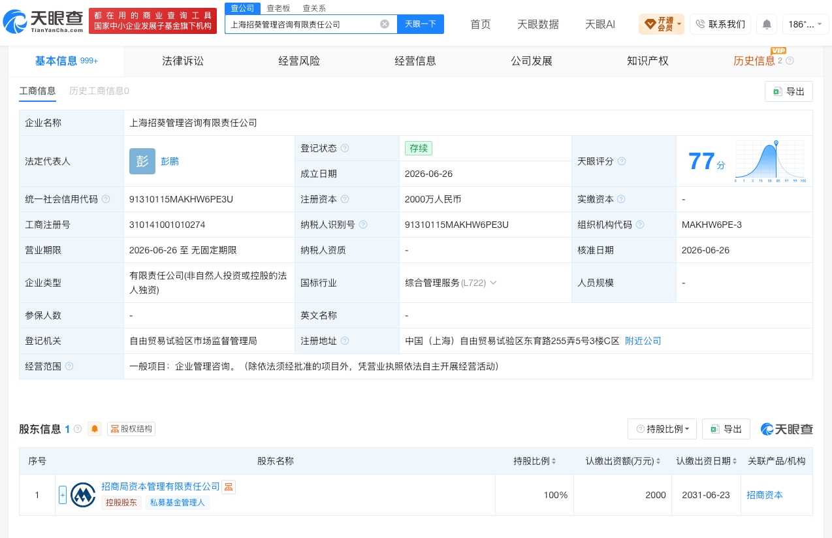Open the 开通会员 dropdown

pyautogui.click(x=662, y=24)
